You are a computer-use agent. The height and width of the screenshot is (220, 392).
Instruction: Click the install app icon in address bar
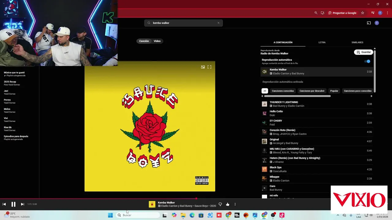pyautogui.click(x=322, y=13)
